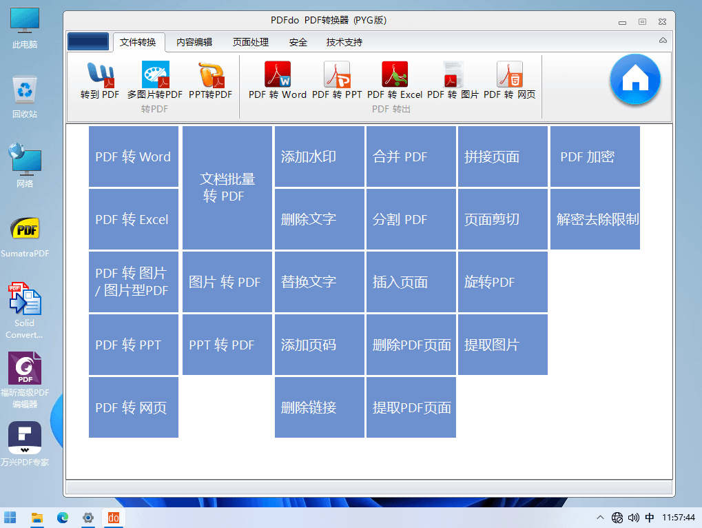Show hidden tray icons chevron
The image size is (702, 528).
(600, 518)
